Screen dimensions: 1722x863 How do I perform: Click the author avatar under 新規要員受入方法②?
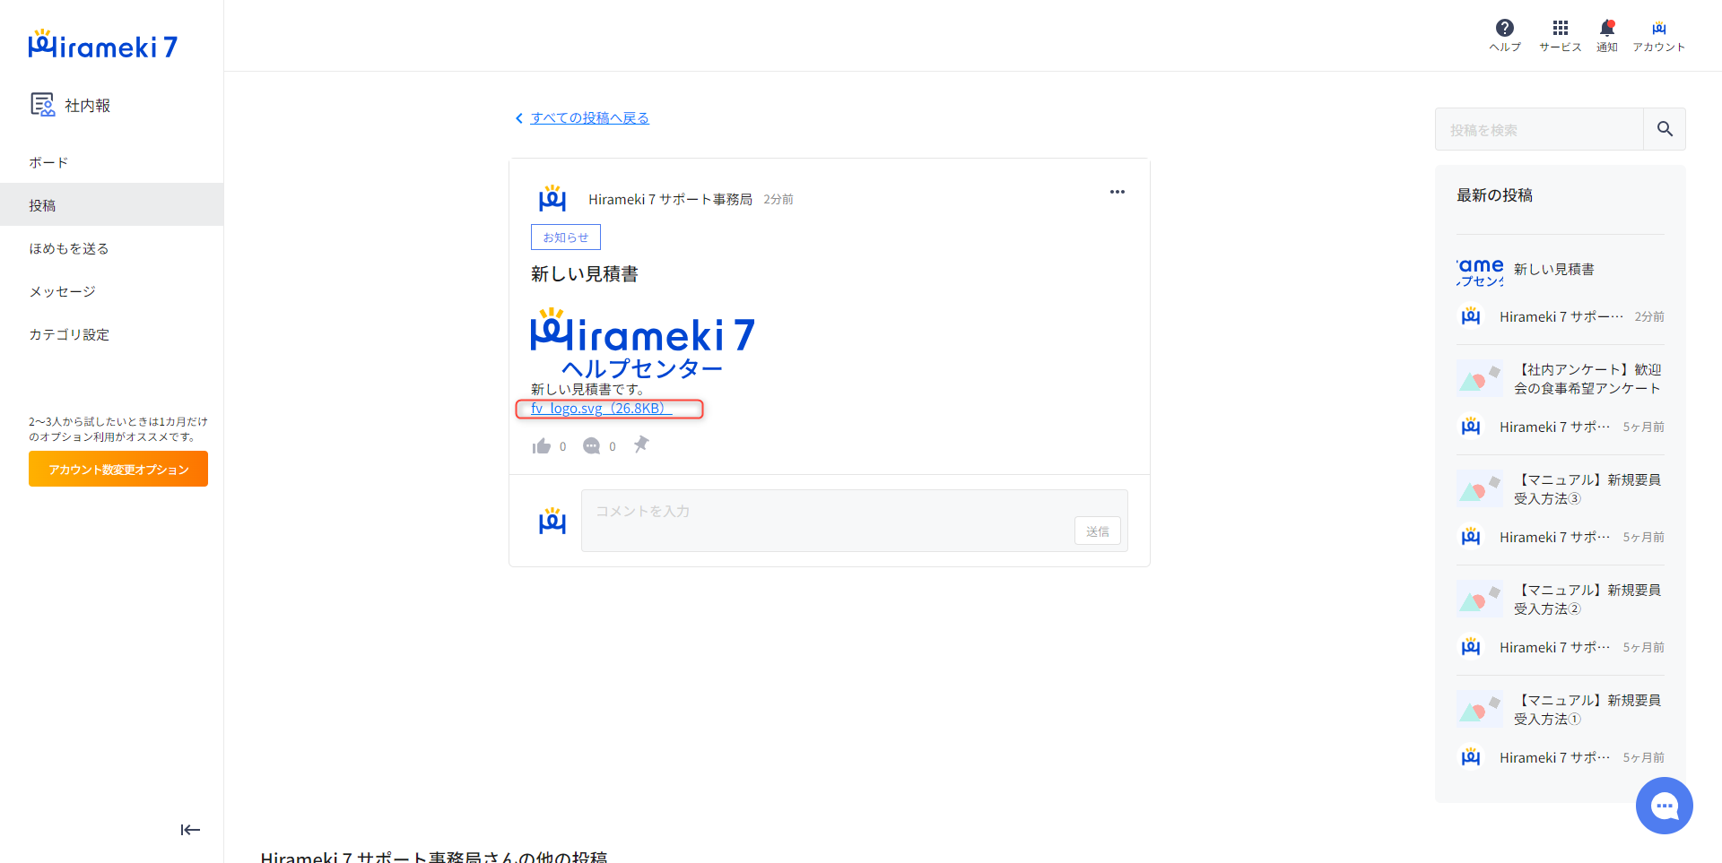click(1471, 647)
